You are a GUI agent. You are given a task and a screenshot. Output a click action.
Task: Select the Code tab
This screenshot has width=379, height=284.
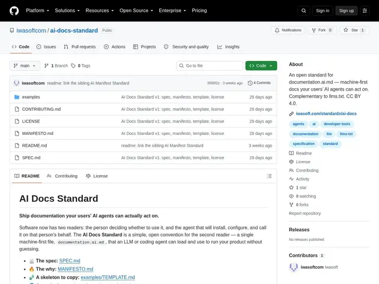[x=21, y=47]
